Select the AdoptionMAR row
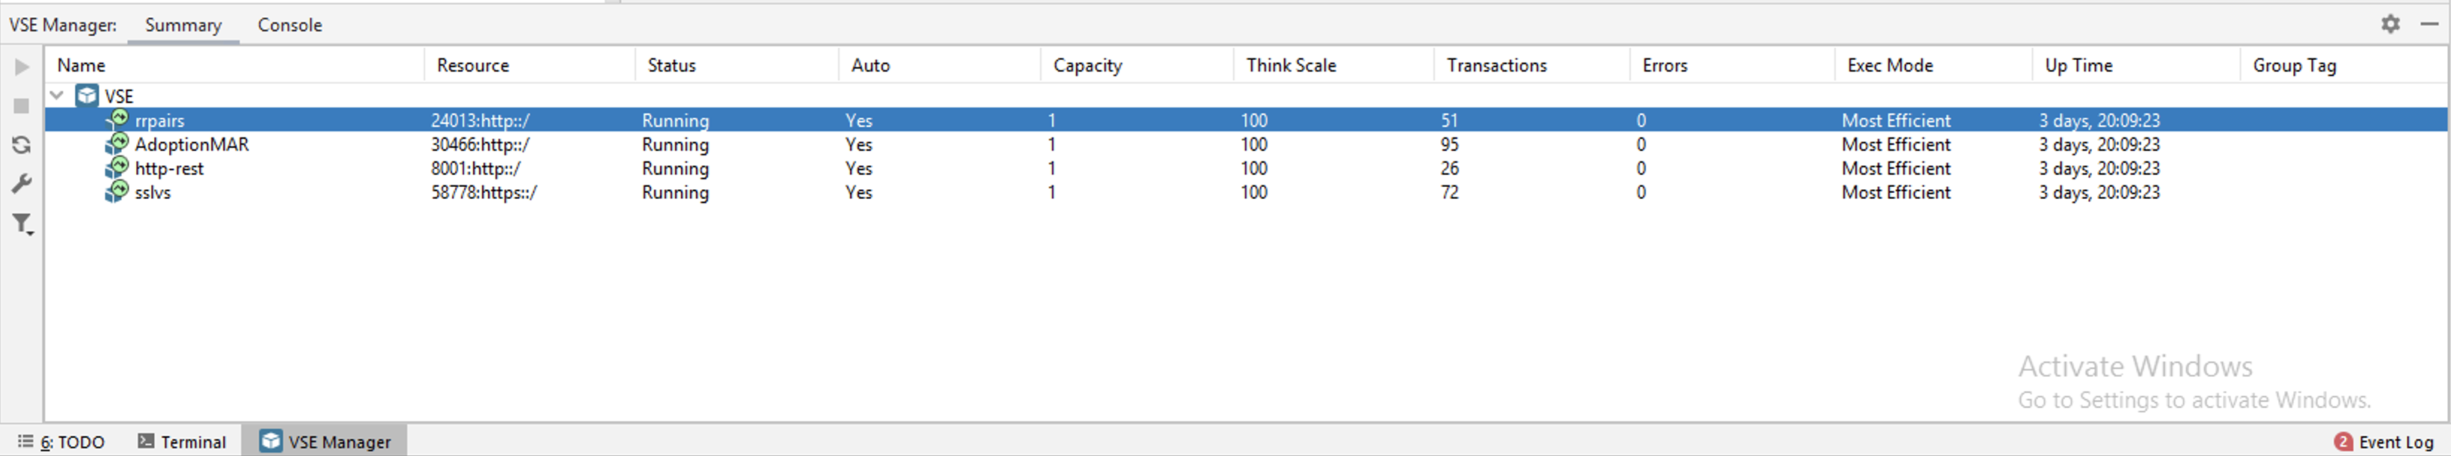Screen dimensions: 2451x456 click(1246, 144)
